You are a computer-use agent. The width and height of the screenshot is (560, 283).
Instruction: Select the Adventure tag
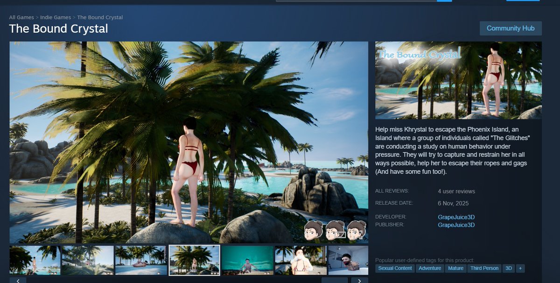(430, 268)
